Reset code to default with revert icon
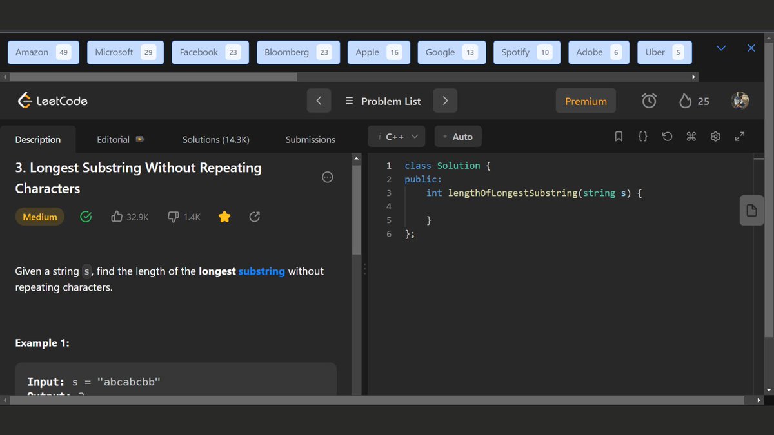774x435 pixels. [667, 137]
